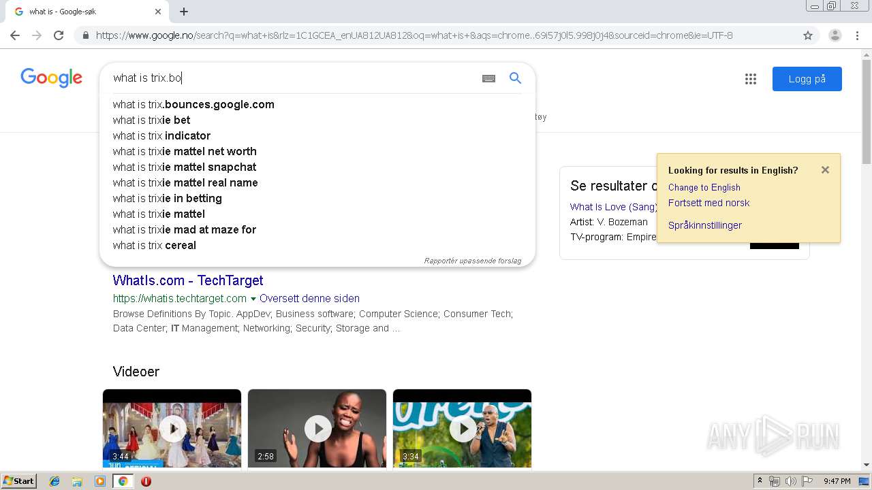Close the 'what is - Google-søk' tab
872x490 pixels.
[158, 12]
